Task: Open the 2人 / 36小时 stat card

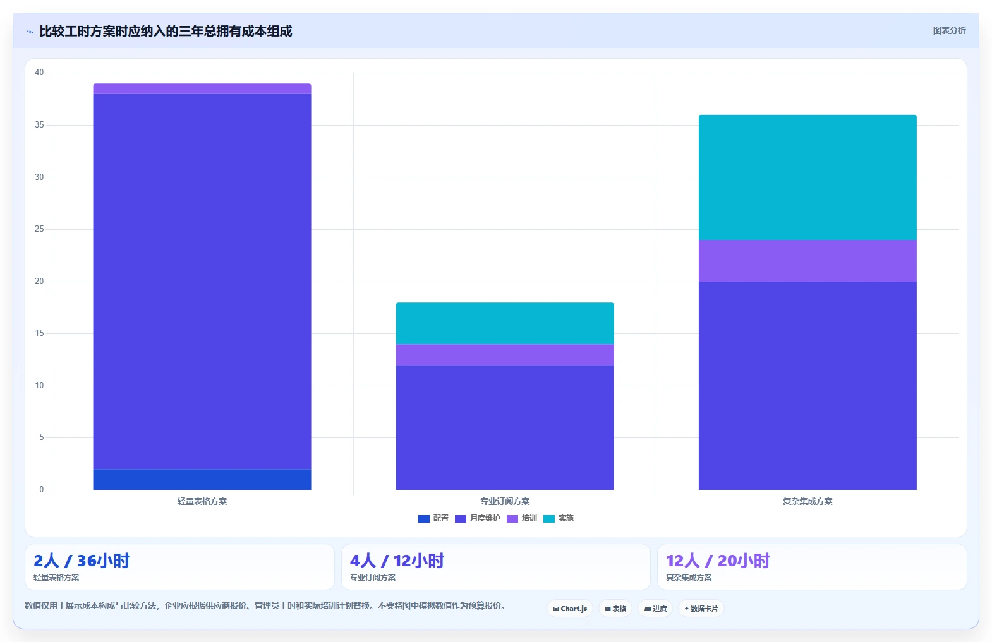Action: pos(179,567)
